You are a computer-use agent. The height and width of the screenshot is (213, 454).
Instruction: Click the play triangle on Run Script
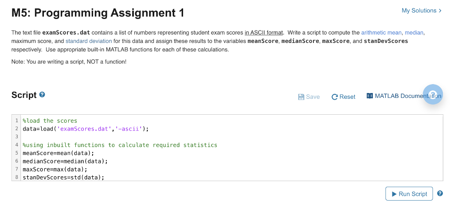[394, 194]
